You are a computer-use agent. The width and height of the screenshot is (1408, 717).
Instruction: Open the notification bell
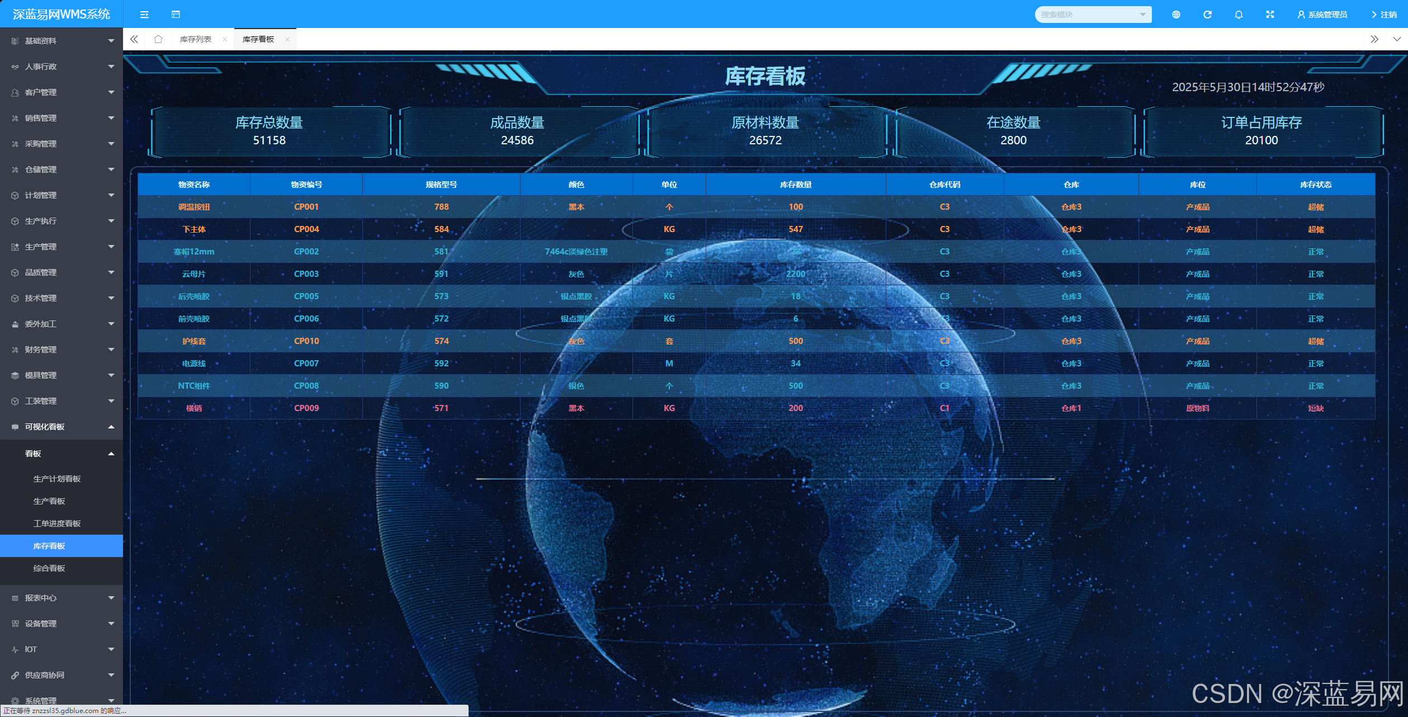pos(1239,15)
